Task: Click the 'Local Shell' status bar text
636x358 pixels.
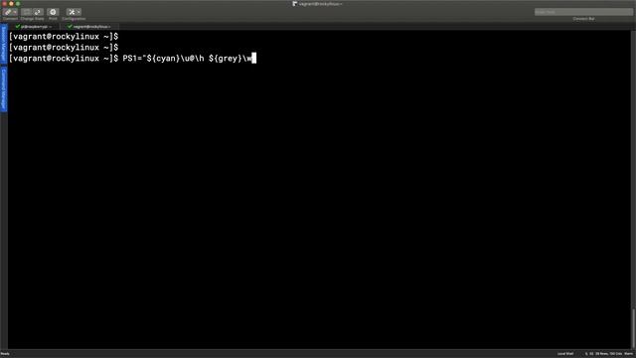Action: tap(565, 354)
